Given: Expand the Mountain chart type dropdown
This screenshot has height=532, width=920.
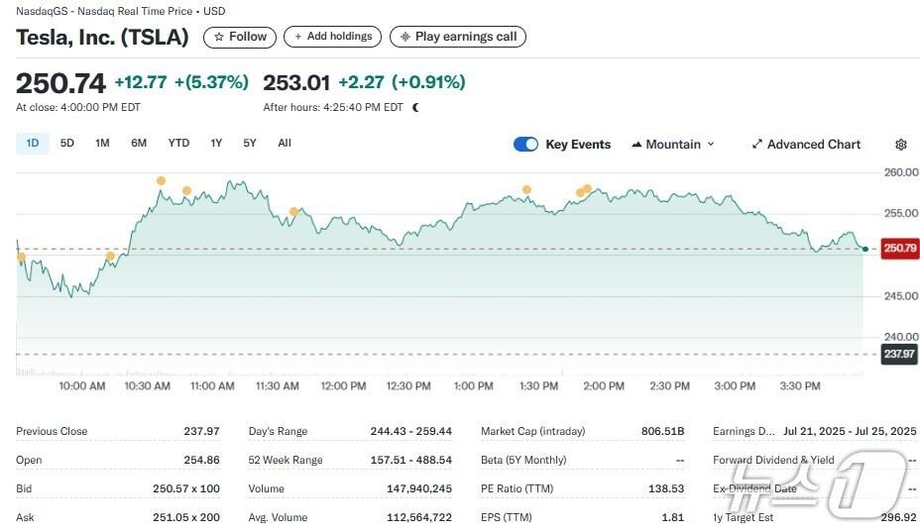Looking at the screenshot, I should click(x=710, y=145).
